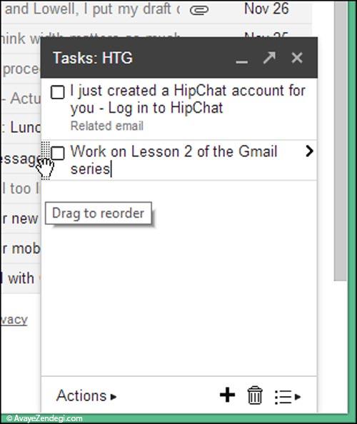Open the Actions menu

tap(86, 396)
